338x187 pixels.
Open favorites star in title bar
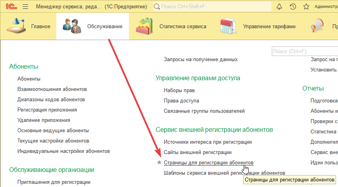[x=305, y=7]
